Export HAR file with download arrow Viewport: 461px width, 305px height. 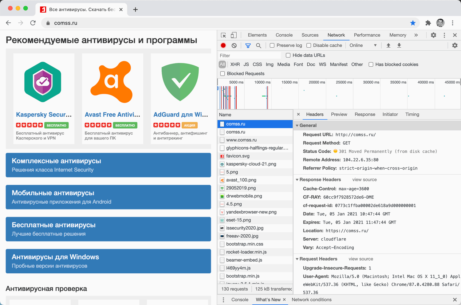399,45
